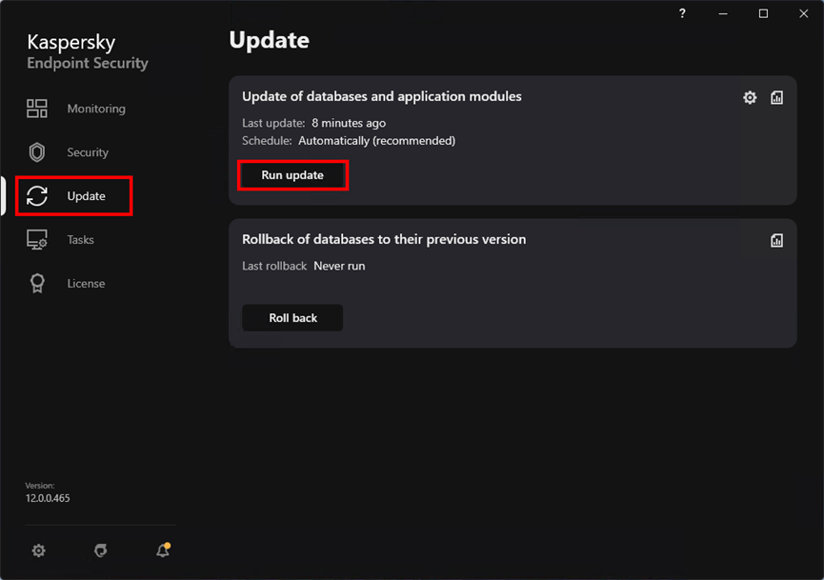Open the rollback report icon
The height and width of the screenshot is (580, 824).
[x=776, y=240]
